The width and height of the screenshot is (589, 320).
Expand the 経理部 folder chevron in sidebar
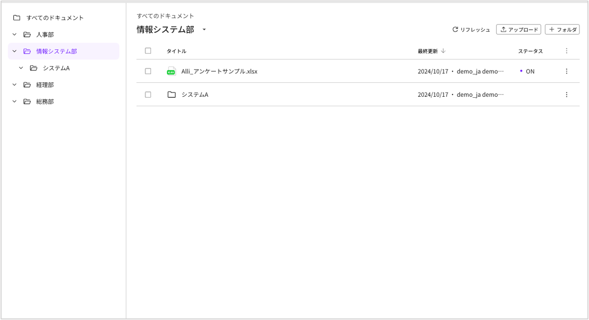(14, 85)
